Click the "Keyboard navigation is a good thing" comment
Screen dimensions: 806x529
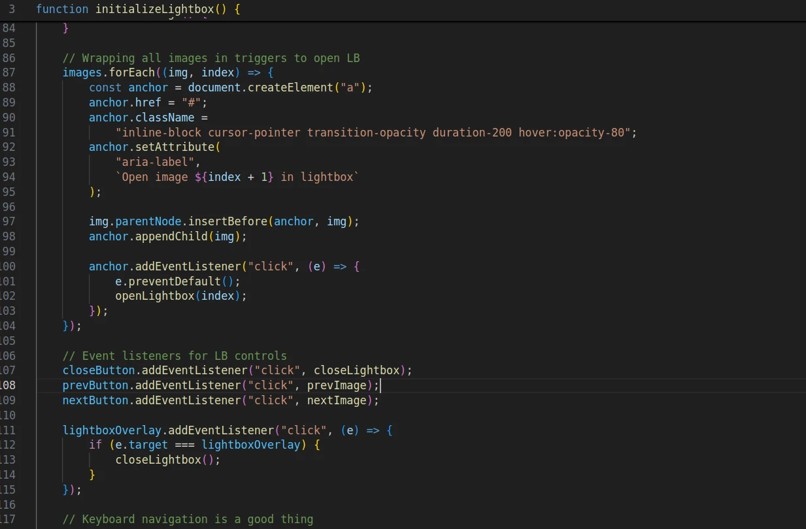(197, 519)
